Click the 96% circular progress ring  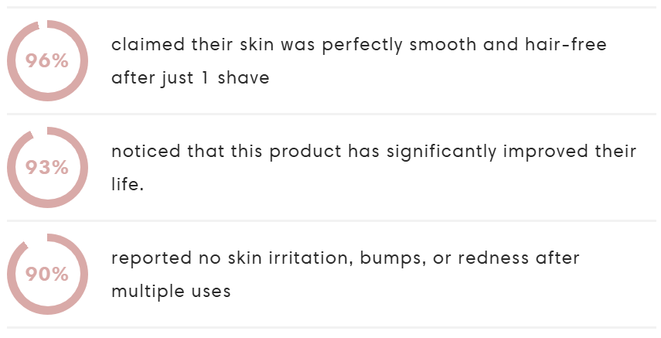pyautogui.click(x=47, y=61)
